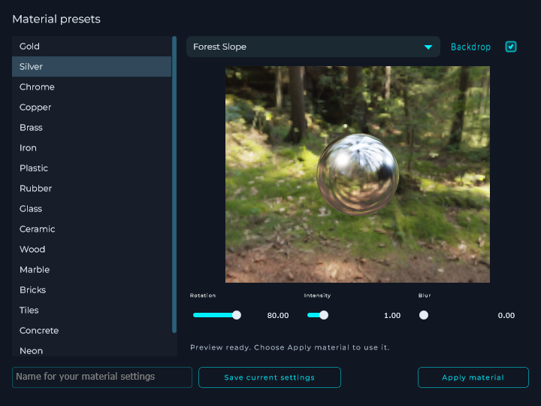Viewport: 541px width, 406px height.
Task: Click the Intensity slider handle
Action: pos(324,315)
